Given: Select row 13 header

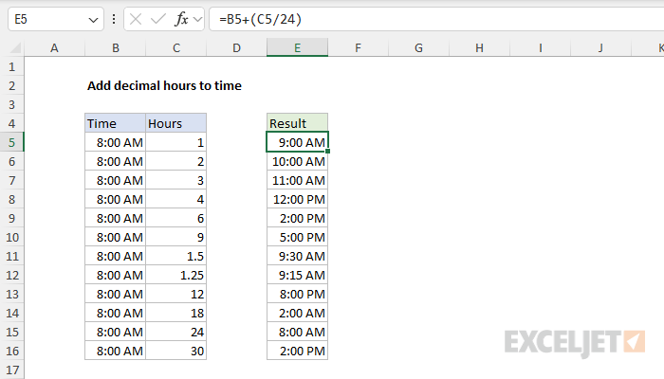Looking at the screenshot, I should click(11, 294).
